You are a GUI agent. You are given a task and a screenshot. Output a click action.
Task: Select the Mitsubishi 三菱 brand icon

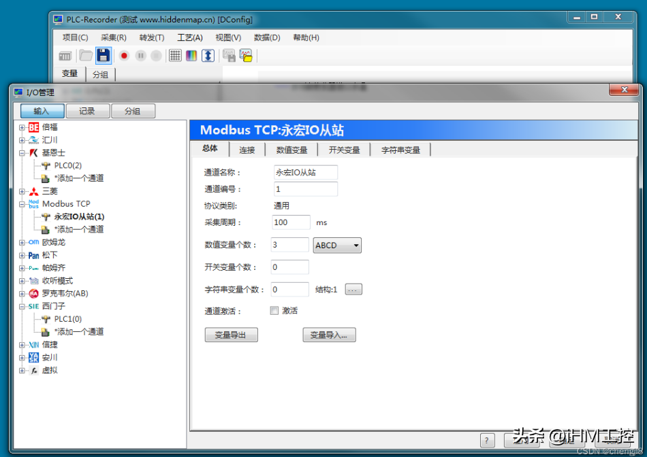point(34,191)
